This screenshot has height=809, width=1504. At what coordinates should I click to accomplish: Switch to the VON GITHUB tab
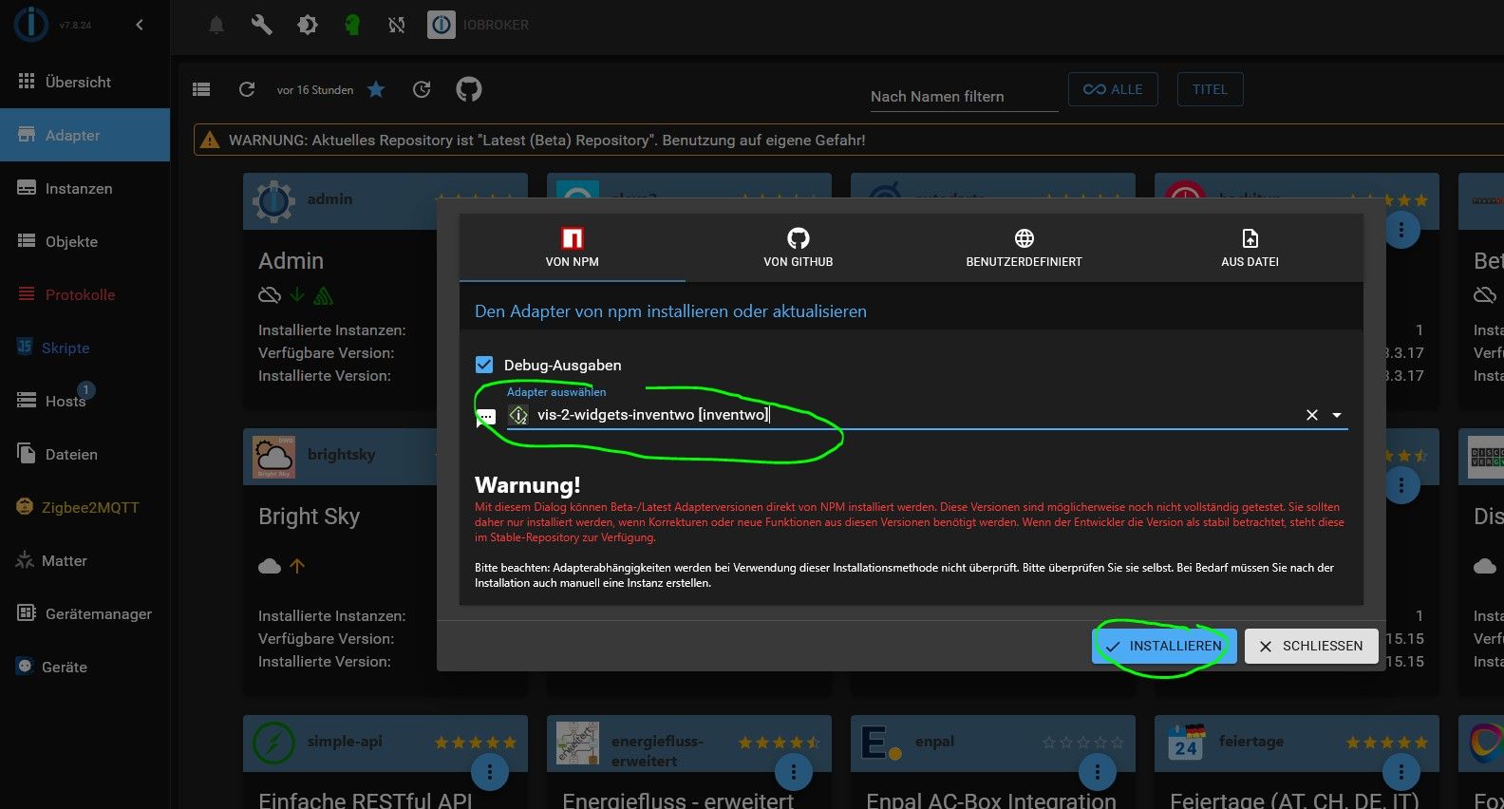coord(799,248)
